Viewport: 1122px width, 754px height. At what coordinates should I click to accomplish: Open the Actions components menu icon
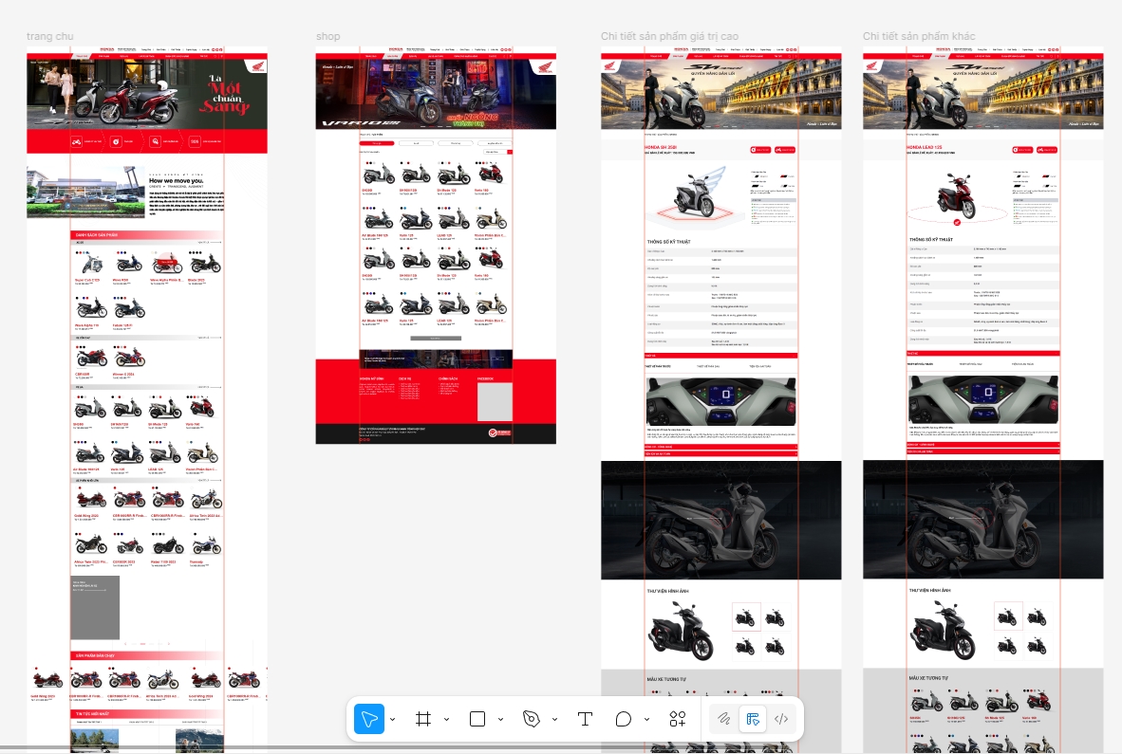coord(677,719)
